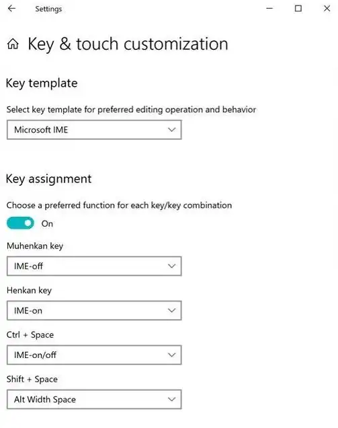Go back using the back arrow
This screenshot has width=338, height=428.
coord(11,9)
